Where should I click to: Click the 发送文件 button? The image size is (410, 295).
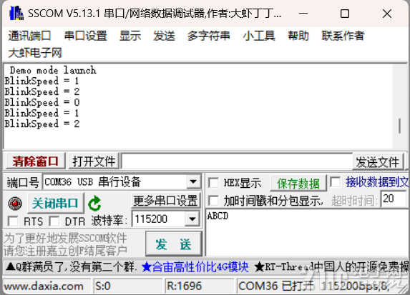(x=377, y=162)
